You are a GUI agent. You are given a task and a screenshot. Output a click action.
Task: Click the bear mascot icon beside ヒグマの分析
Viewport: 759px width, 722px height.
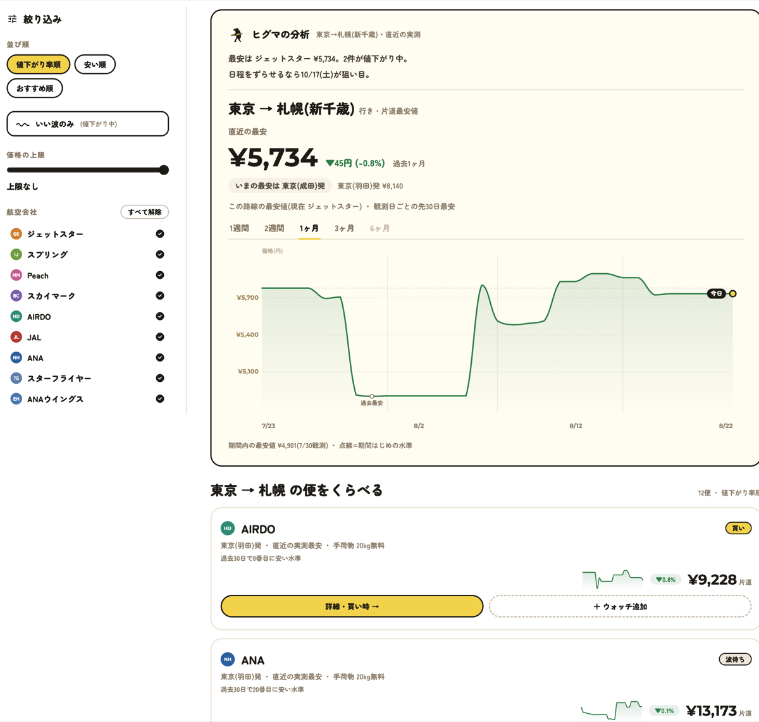(x=237, y=34)
